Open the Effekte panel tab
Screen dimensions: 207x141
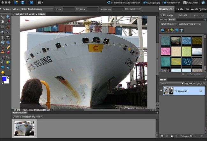tap(163, 20)
